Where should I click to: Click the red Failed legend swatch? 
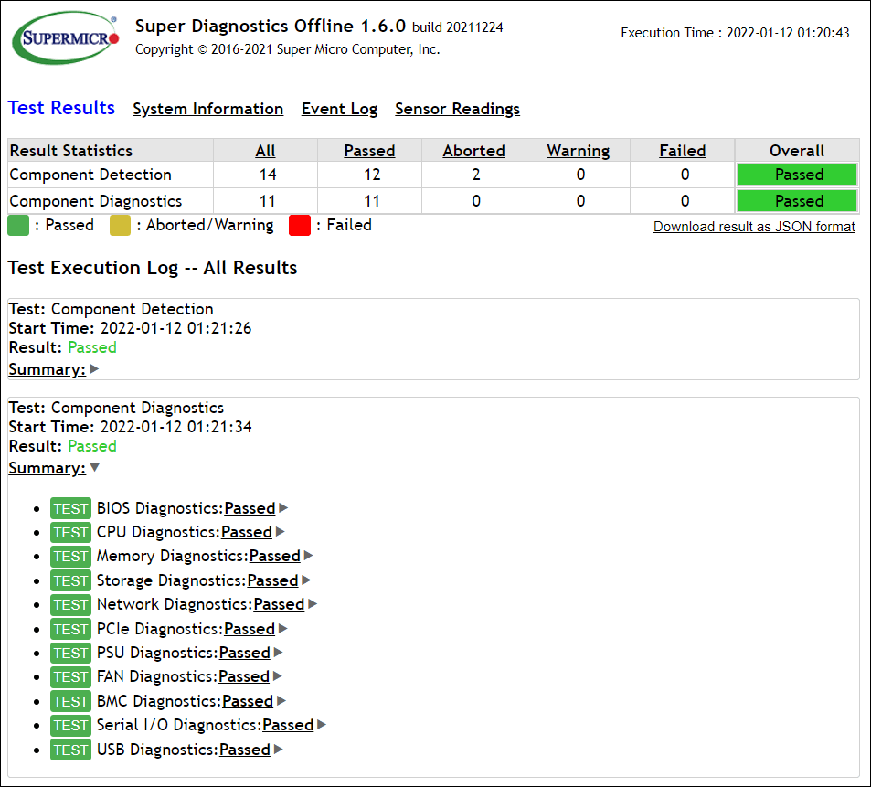coord(299,226)
